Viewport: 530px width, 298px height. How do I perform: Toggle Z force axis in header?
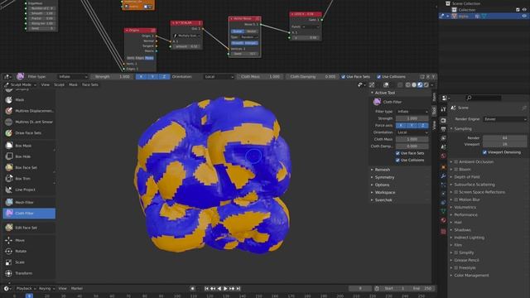point(164,77)
